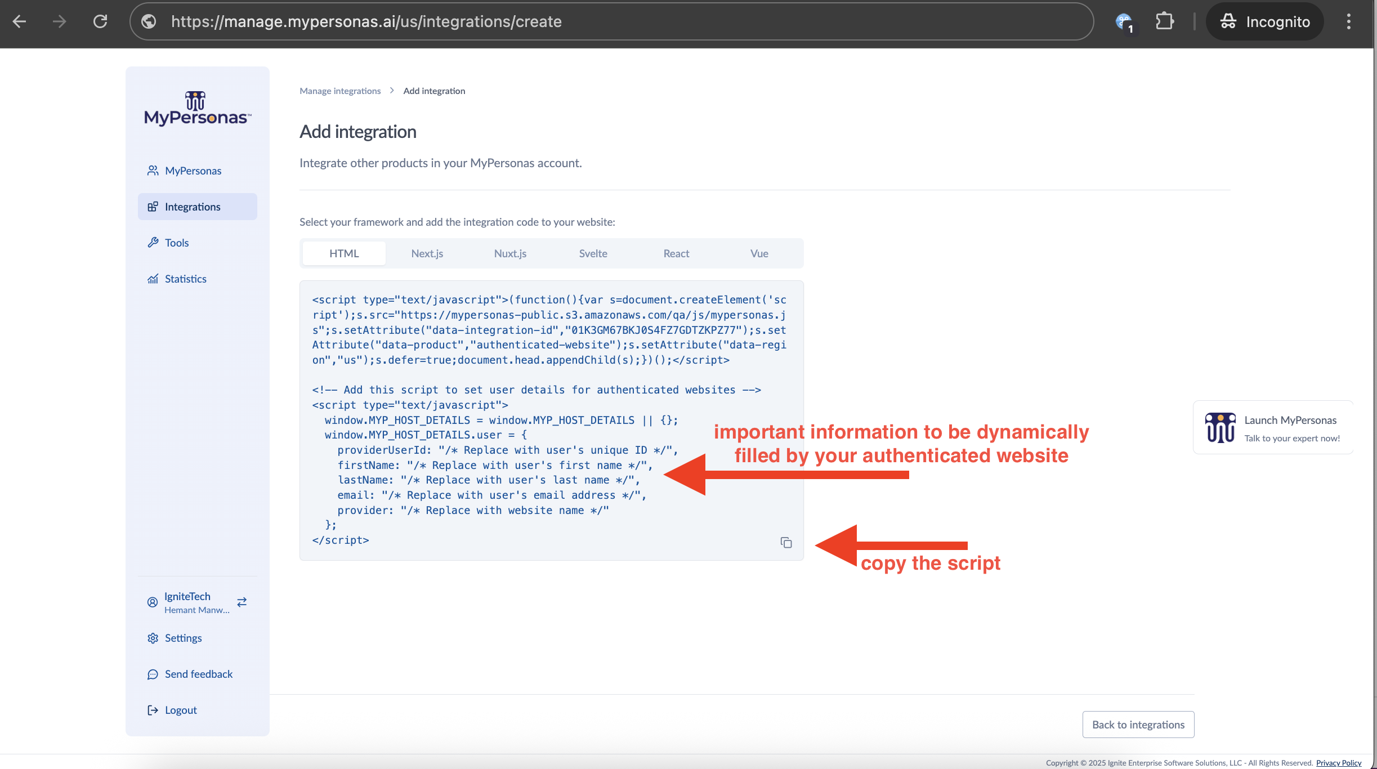
Task: Open the Privacy Policy link
Action: tap(1339, 763)
